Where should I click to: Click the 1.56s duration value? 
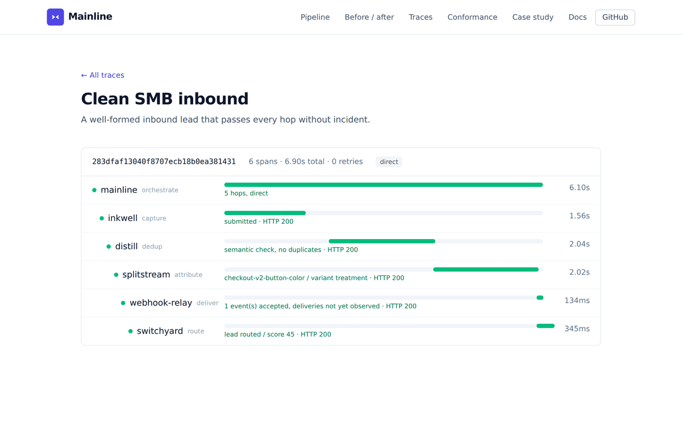(x=580, y=216)
